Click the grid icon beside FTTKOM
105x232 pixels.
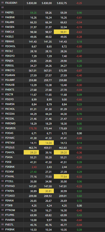tap(2, 210)
